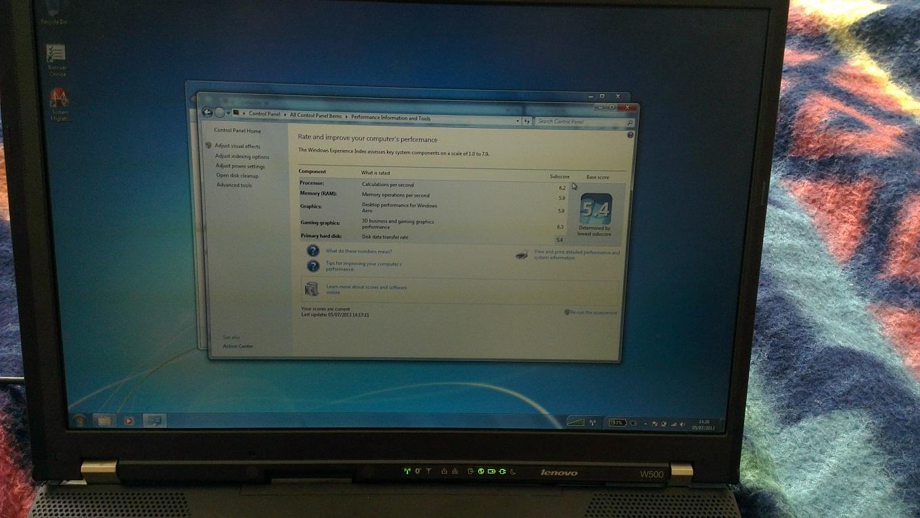Open Tips for improving your computer's performance
920x518 pixels.
tap(363, 266)
